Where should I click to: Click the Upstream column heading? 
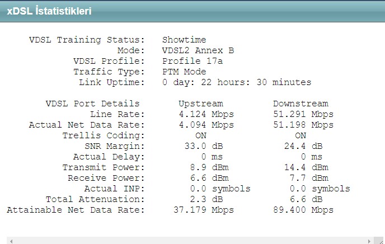pyautogui.click(x=200, y=104)
